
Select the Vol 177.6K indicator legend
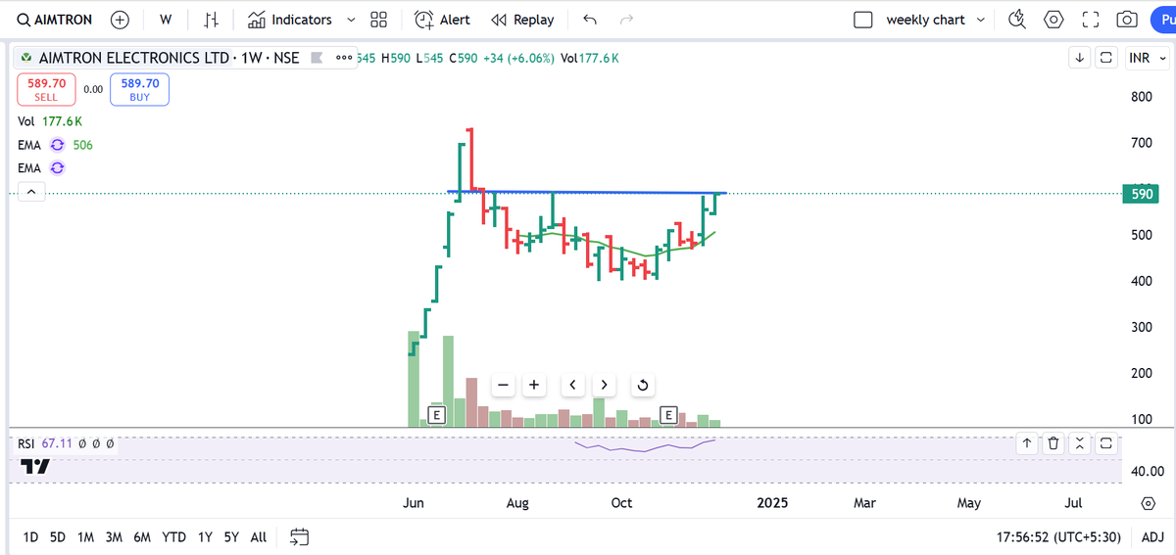[x=50, y=121]
